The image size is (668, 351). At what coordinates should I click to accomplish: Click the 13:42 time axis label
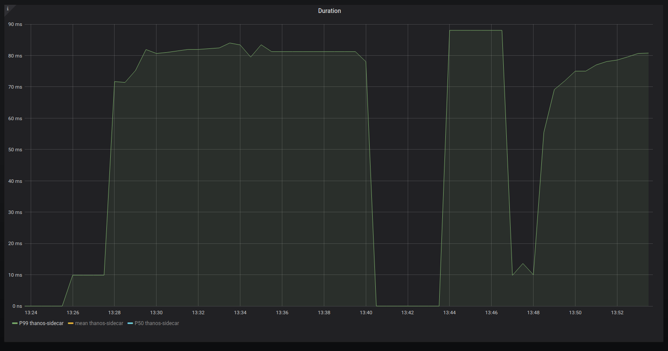tap(408, 313)
